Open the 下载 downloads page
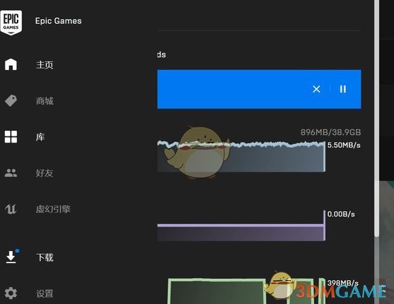 45,258
